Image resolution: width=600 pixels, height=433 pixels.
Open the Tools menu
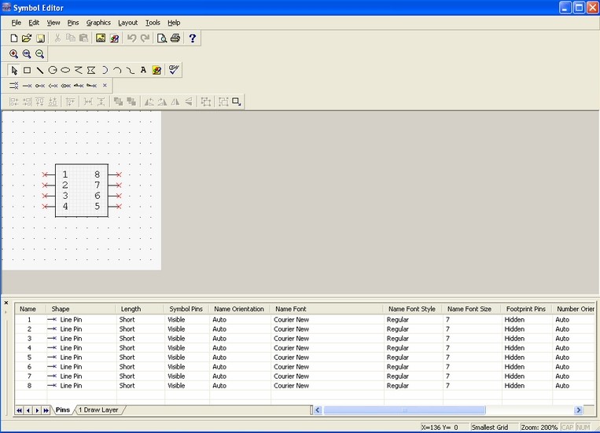pyautogui.click(x=153, y=23)
